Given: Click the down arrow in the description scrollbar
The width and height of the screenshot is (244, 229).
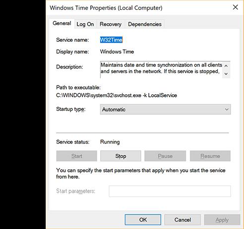Looking at the screenshot, I should coord(226,74).
